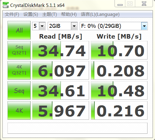Click the Seq read result 34.61
155x140 pixels.
coord(61,90)
